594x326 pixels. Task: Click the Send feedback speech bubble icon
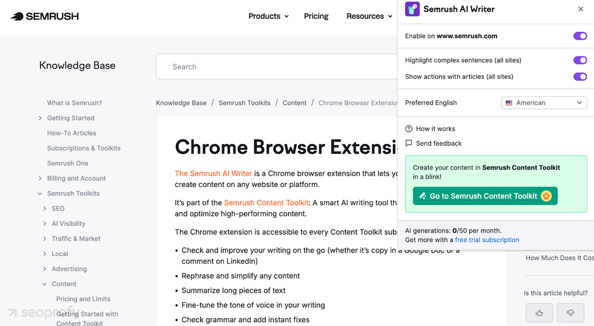point(408,143)
